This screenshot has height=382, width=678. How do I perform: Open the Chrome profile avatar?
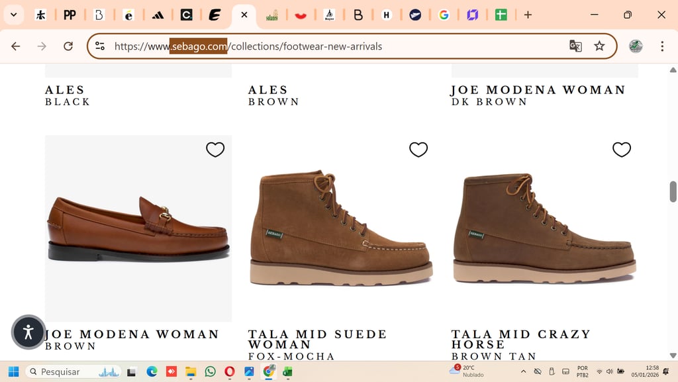(635, 46)
